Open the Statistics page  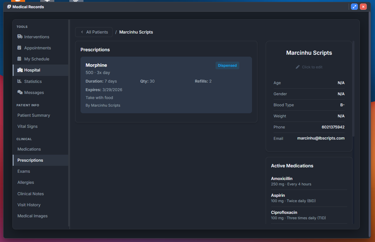coord(41,81)
